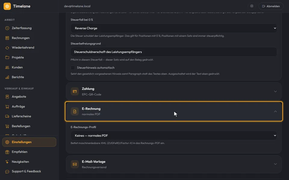289x180 pixels.
Task: Click the gear icon beside Einstellungen
Action: 7,142
